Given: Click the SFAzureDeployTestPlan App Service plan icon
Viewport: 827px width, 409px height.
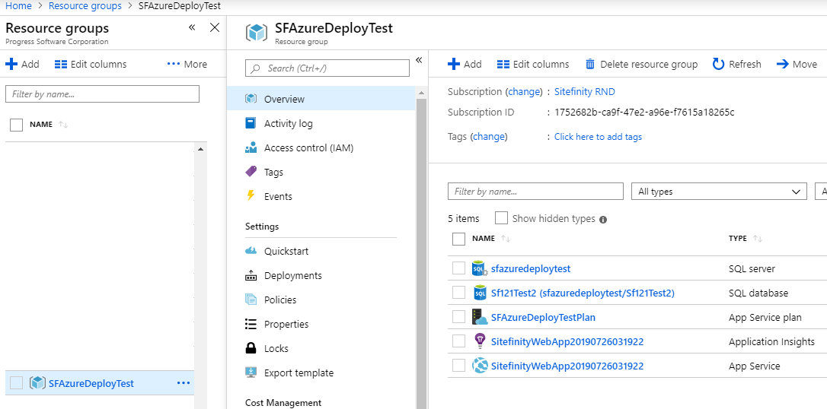Looking at the screenshot, I should pyautogui.click(x=480, y=317).
